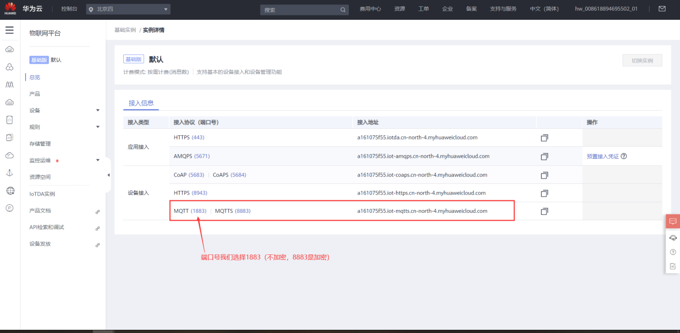
Task: Click the globe icon in left rail
Action: point(10,191)
